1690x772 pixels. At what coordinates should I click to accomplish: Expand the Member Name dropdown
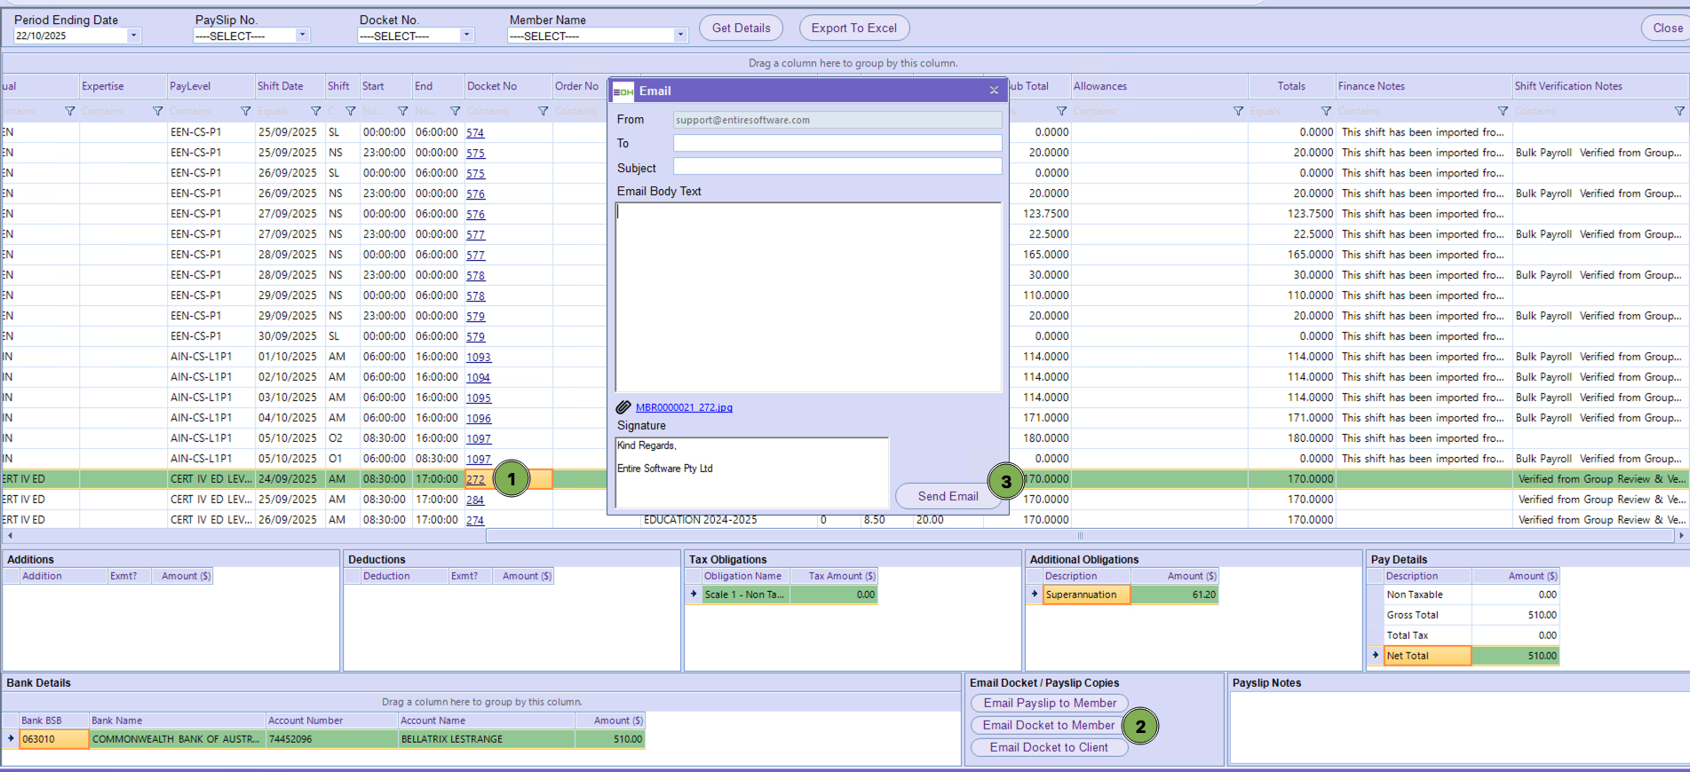click(680, 35)
